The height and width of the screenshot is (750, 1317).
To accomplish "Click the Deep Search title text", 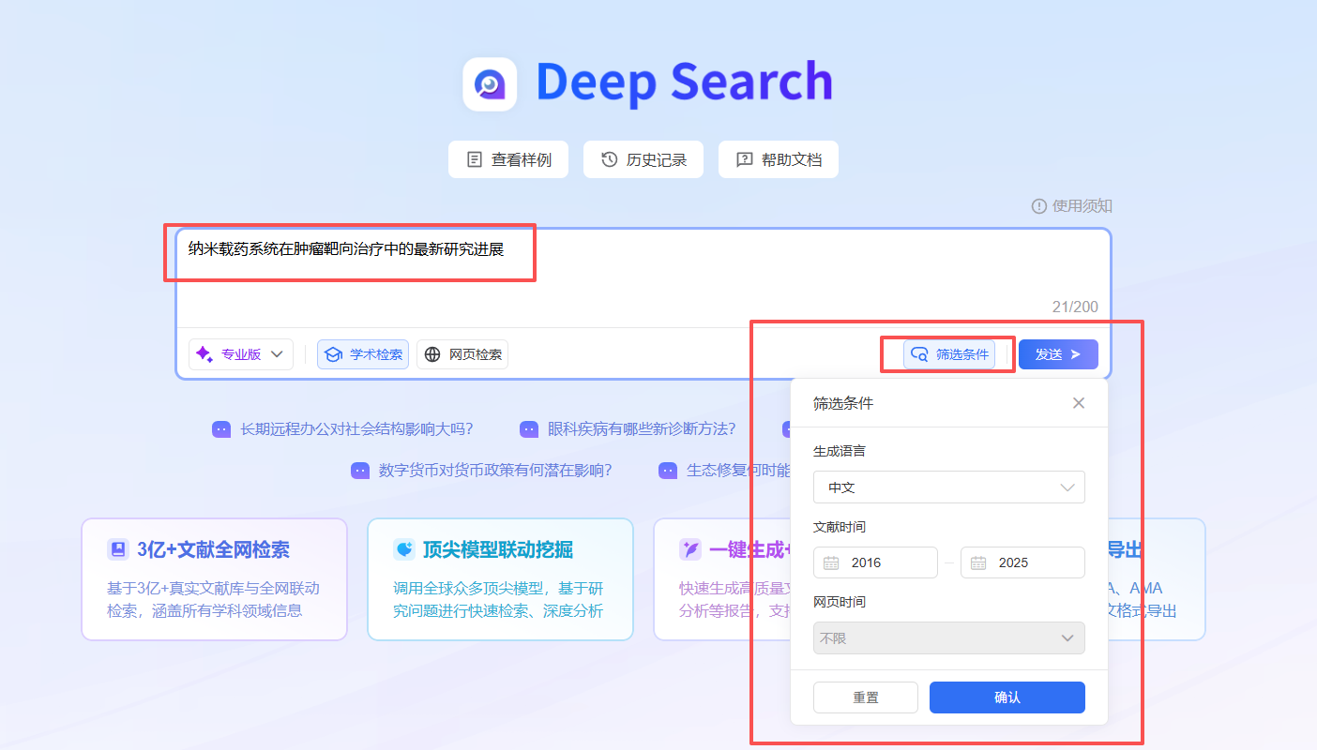I will tap(684, 82).
